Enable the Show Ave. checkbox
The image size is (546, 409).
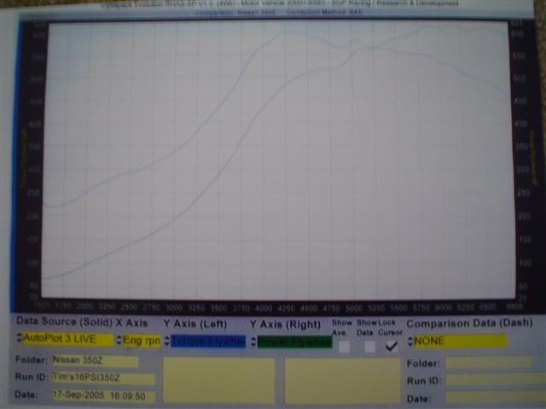point(344,347)
